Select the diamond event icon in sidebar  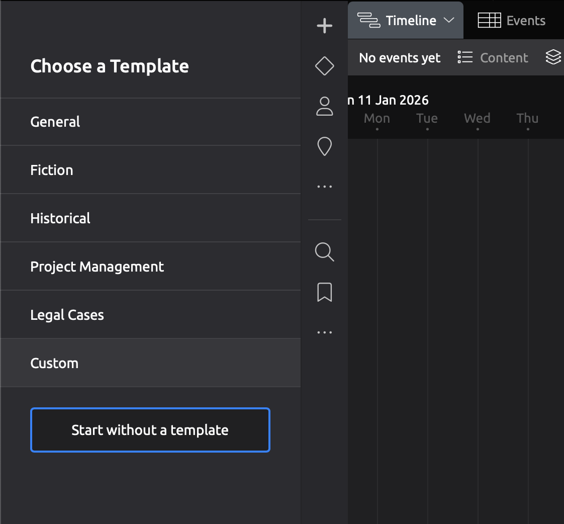324,66
